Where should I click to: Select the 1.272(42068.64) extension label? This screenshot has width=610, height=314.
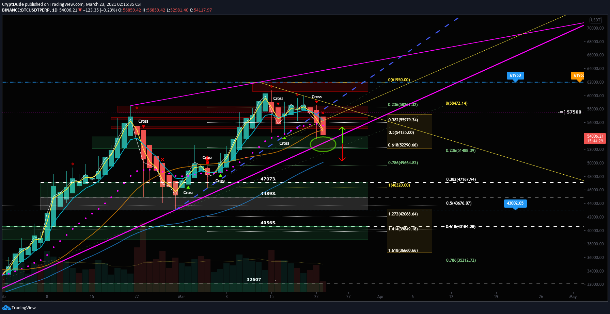click(403, 214)
